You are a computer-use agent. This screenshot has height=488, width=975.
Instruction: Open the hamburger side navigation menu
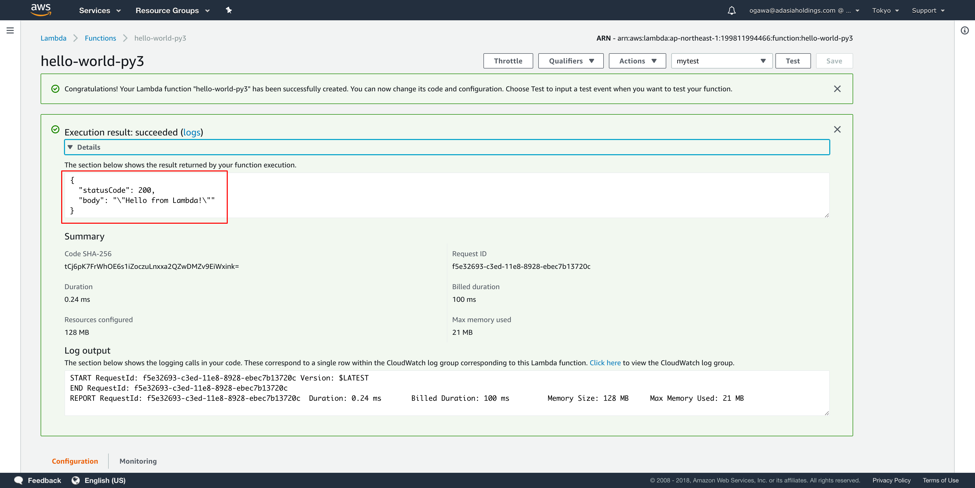point(10,31)
